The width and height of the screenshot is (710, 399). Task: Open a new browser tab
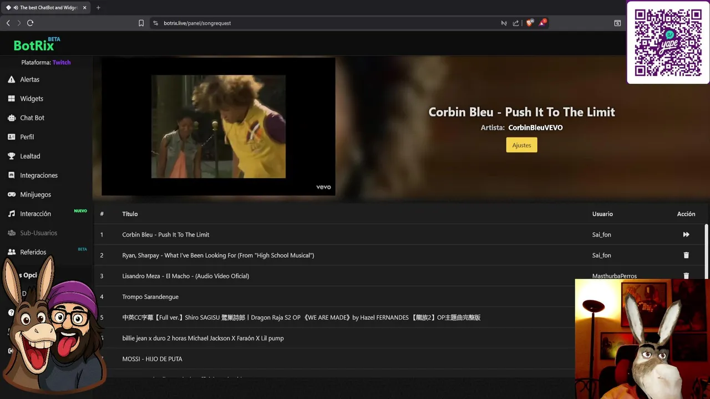[98, 8]
